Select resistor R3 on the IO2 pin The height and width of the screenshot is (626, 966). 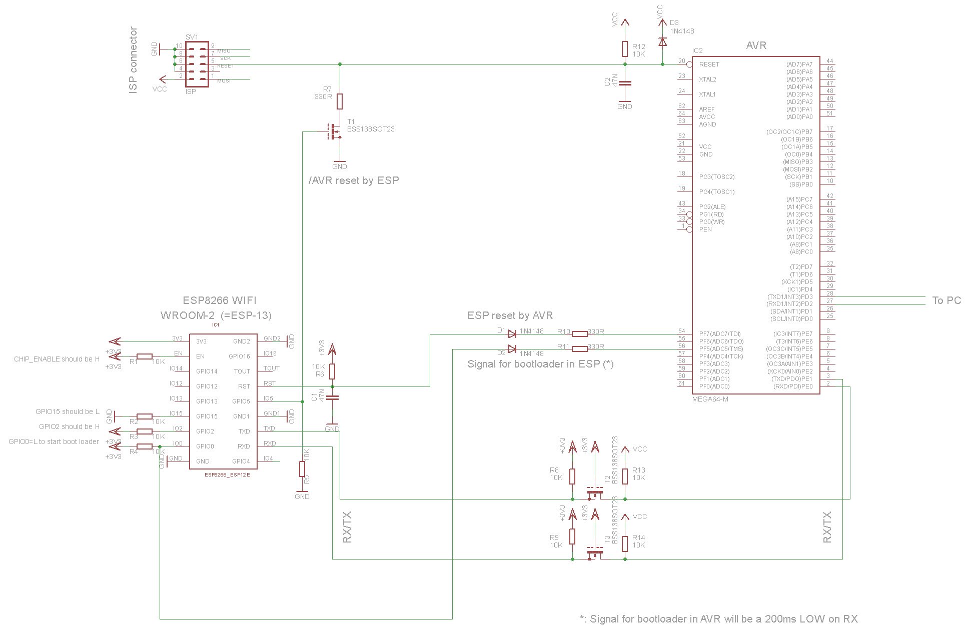[x=145, y=431]
